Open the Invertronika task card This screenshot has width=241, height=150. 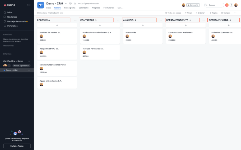[x=143, y=36]
